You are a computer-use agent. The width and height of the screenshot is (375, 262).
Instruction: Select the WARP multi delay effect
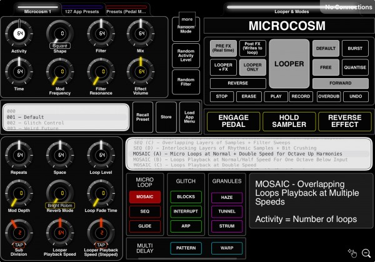tap(227, 248)
